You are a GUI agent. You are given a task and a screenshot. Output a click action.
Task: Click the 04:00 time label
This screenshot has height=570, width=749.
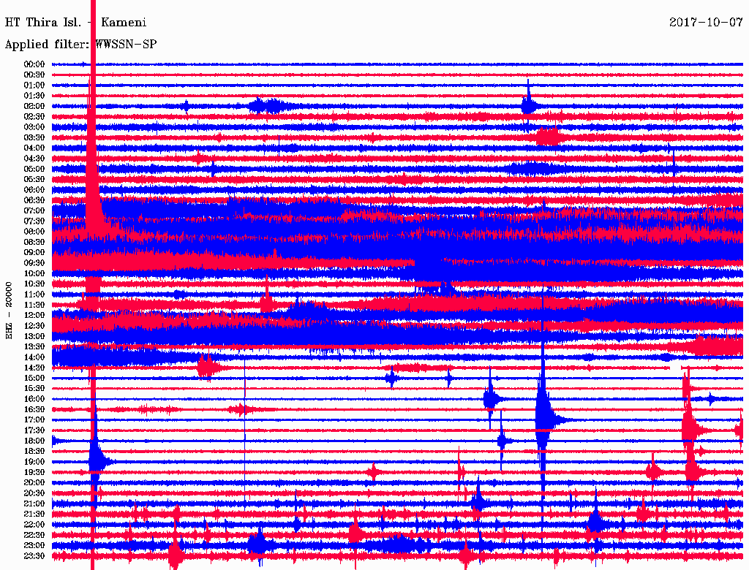34,148
